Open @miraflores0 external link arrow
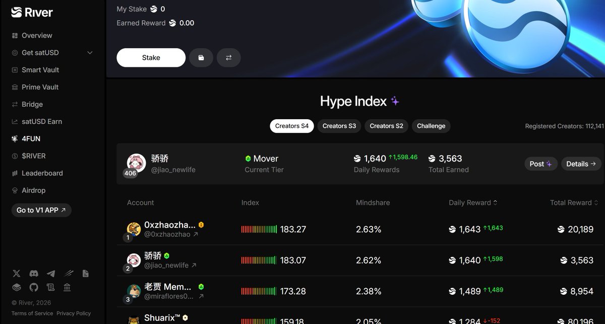Screen dimensions: 605x324 201,296
